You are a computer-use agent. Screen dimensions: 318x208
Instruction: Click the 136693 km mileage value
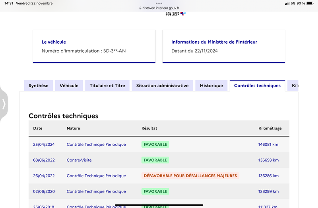pos(268,160)
